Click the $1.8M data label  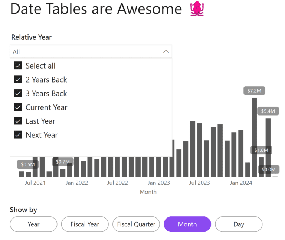tap(261, 150)
